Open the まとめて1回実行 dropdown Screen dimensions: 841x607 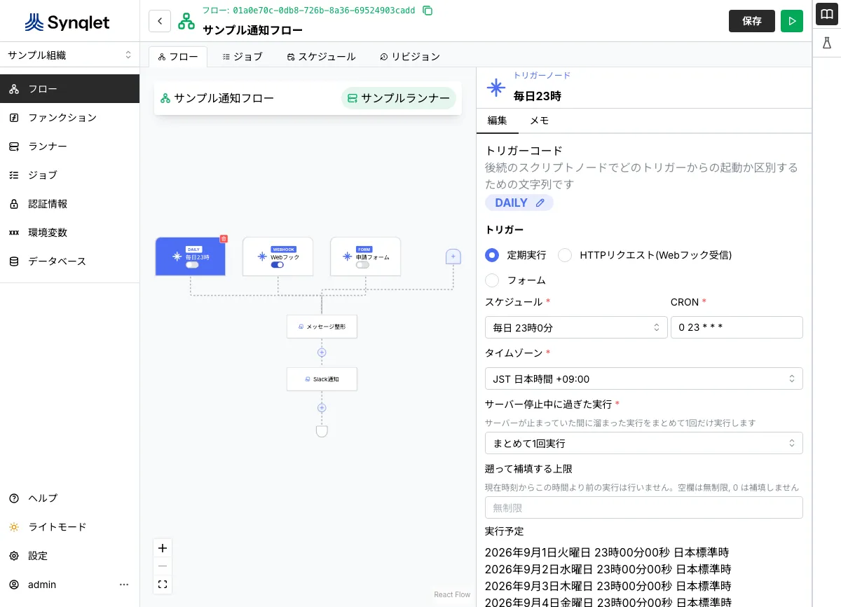click(x=644, y=443)
